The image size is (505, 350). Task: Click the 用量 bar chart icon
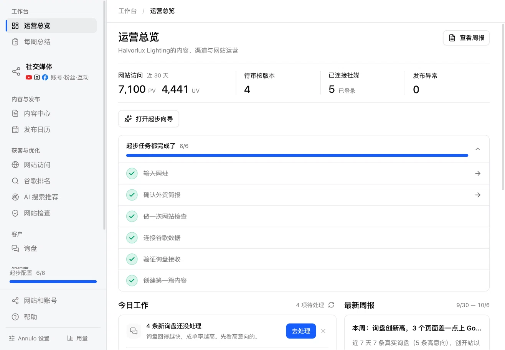(70, 338)
